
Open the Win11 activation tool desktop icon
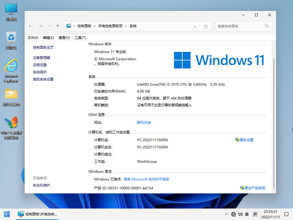11,128
